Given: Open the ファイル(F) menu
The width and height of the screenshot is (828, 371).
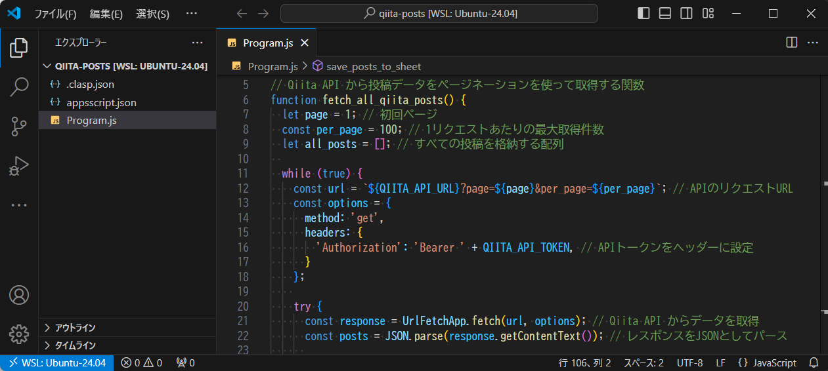Looking at the screenshot, I should (x=55, y=13).
